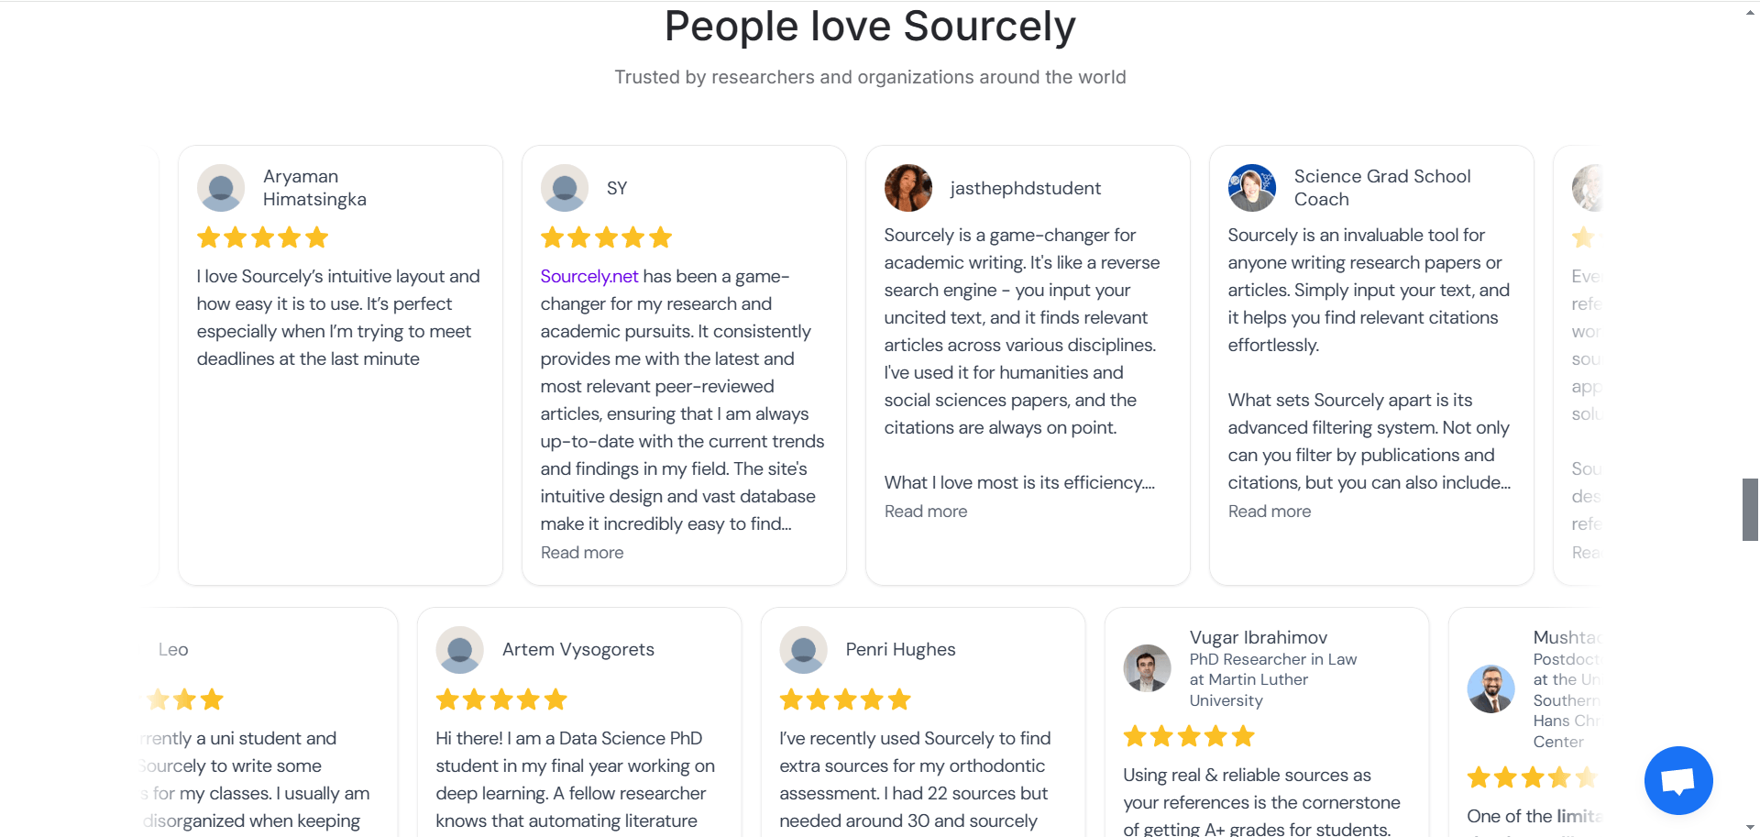Click the Penri Hughes reviewer name
The height and width of the screenshot is (837, 1760).
click(x=900, y=650)
